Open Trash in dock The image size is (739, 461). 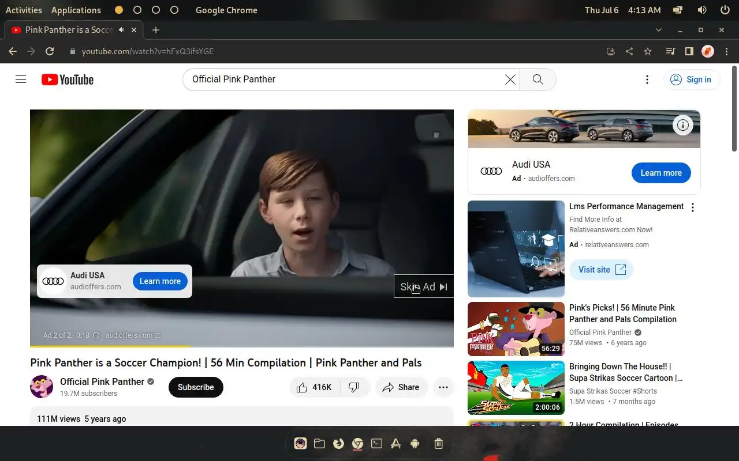coord(438,443)
